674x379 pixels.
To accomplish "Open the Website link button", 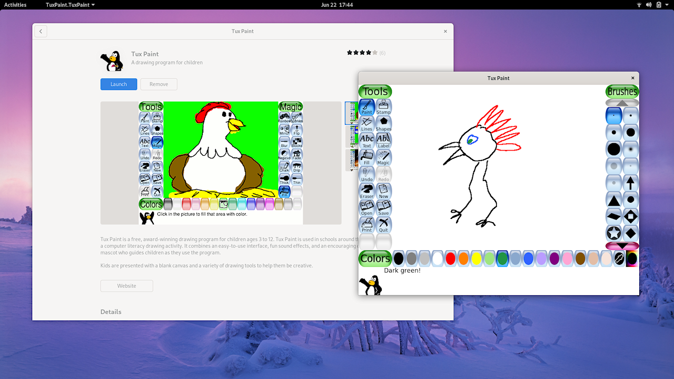I will [x=127, y=286].
